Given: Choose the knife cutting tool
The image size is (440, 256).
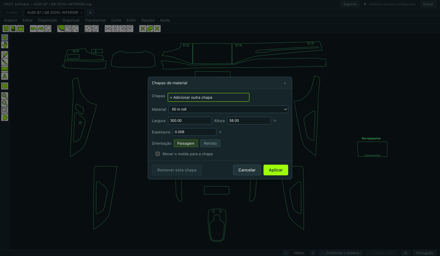Looking at the screenshot, I should click(4, 62).
